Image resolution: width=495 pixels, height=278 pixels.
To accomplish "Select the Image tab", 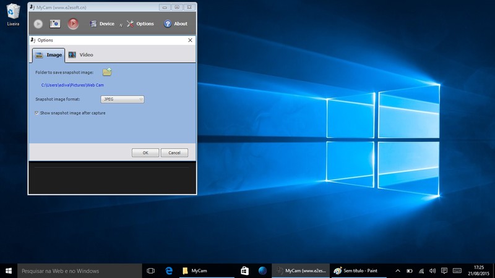I will click(x=49, y=55).
